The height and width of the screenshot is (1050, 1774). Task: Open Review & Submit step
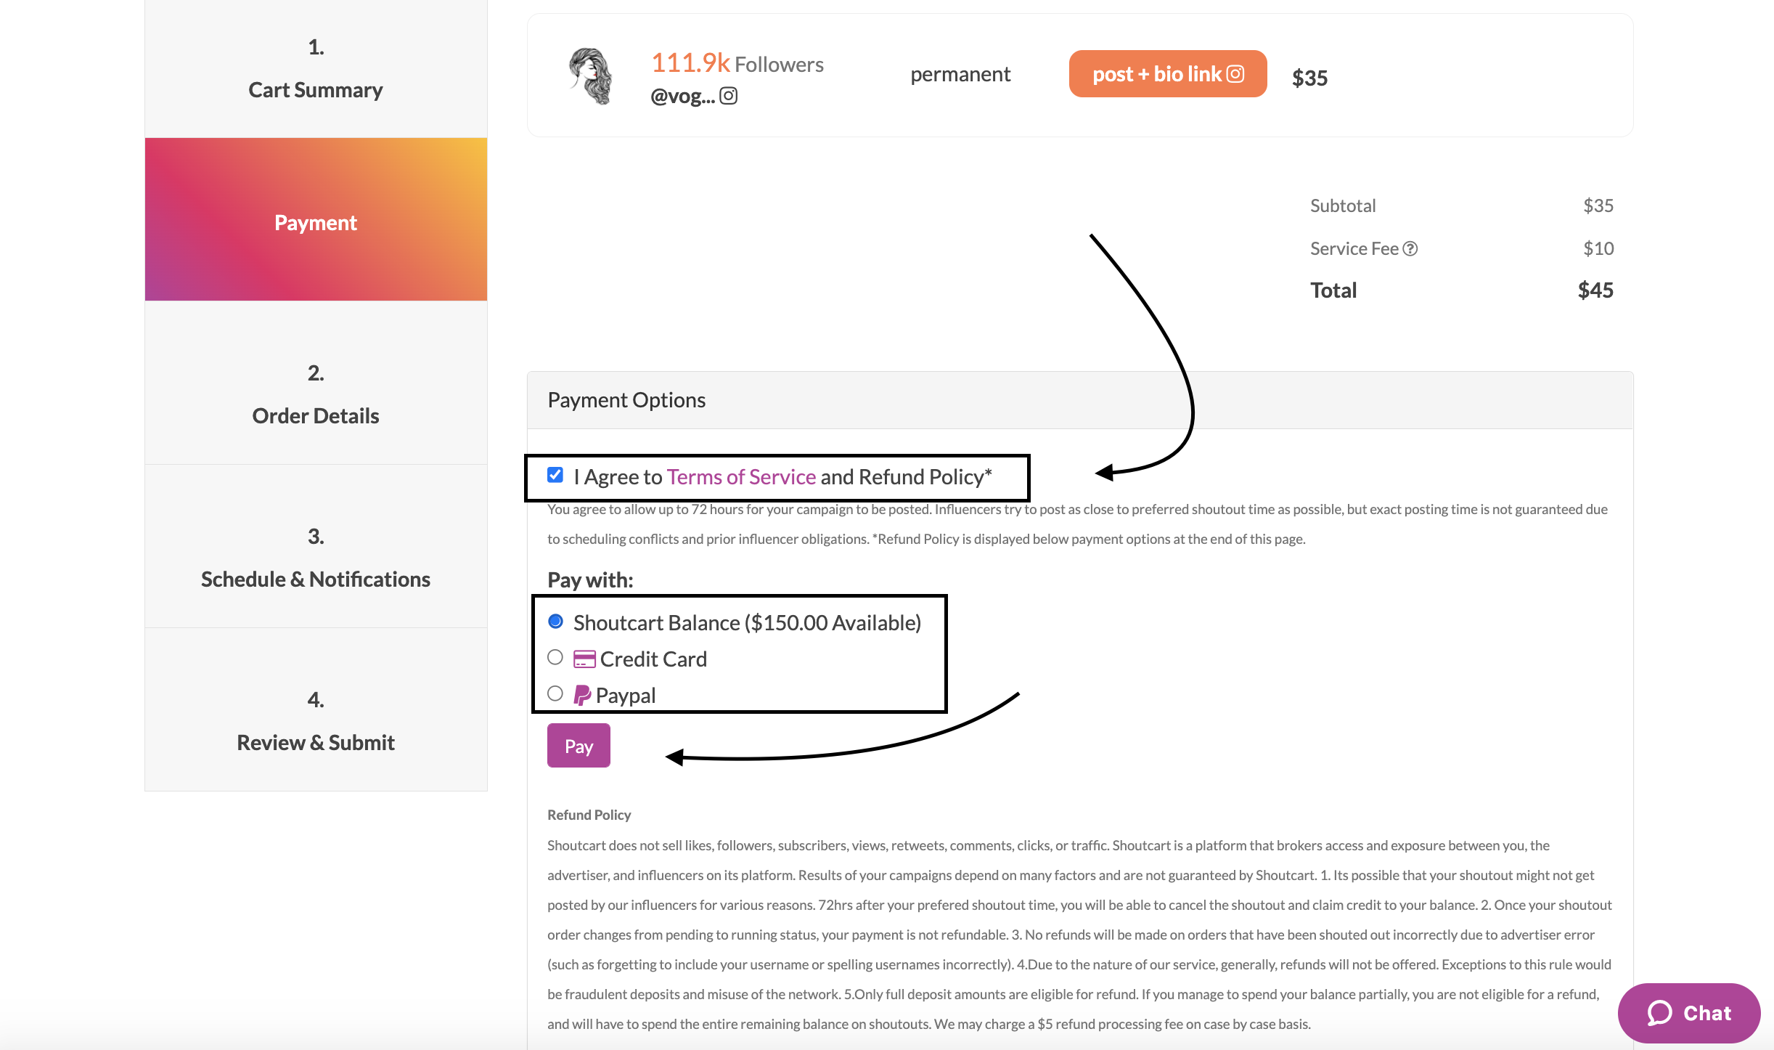pos(316,721)
